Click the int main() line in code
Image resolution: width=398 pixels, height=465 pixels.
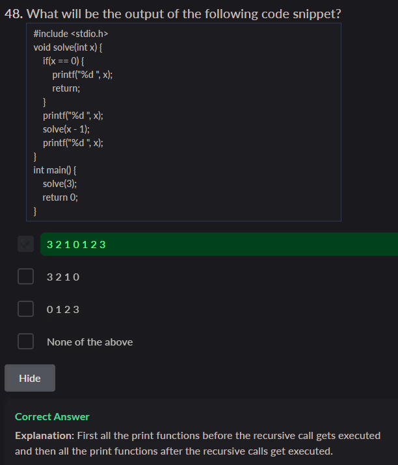pos(55,170)
